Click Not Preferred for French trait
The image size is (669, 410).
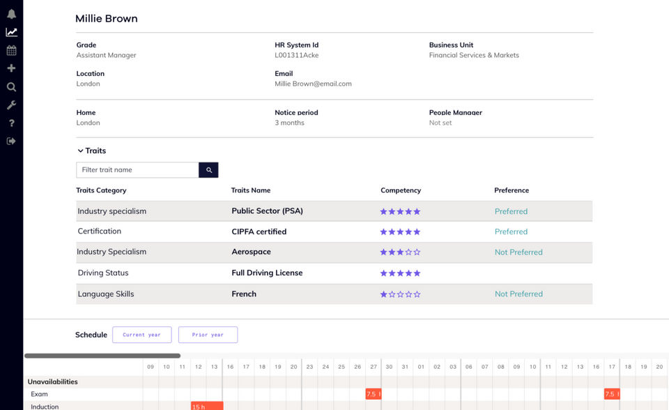click(518, 294)
